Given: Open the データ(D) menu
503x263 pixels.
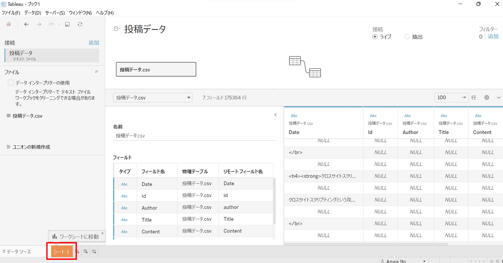Looking at the screenshot, I should point(33,13).
